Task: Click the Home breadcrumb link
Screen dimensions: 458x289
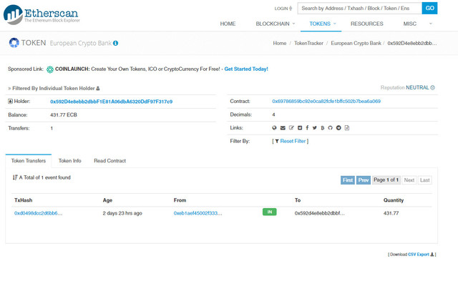Action: click(280, 43)
